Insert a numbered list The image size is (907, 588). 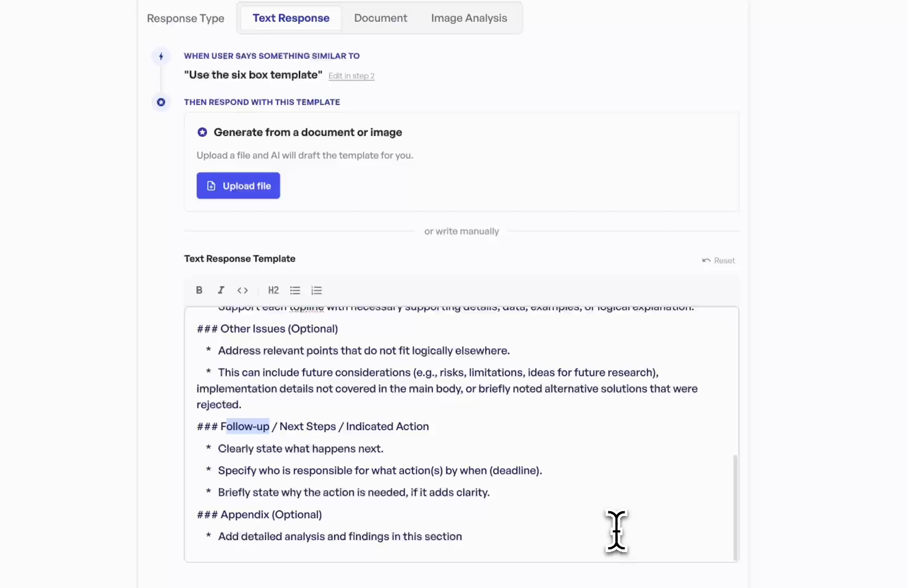(317, 290)
